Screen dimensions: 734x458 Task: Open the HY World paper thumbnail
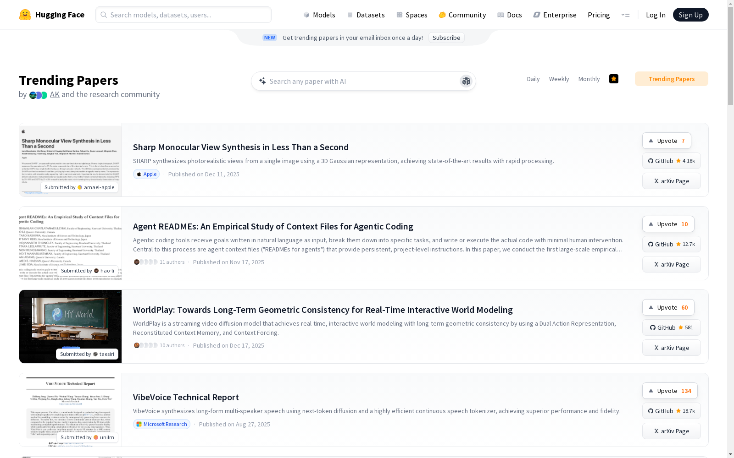pos(70,327)
